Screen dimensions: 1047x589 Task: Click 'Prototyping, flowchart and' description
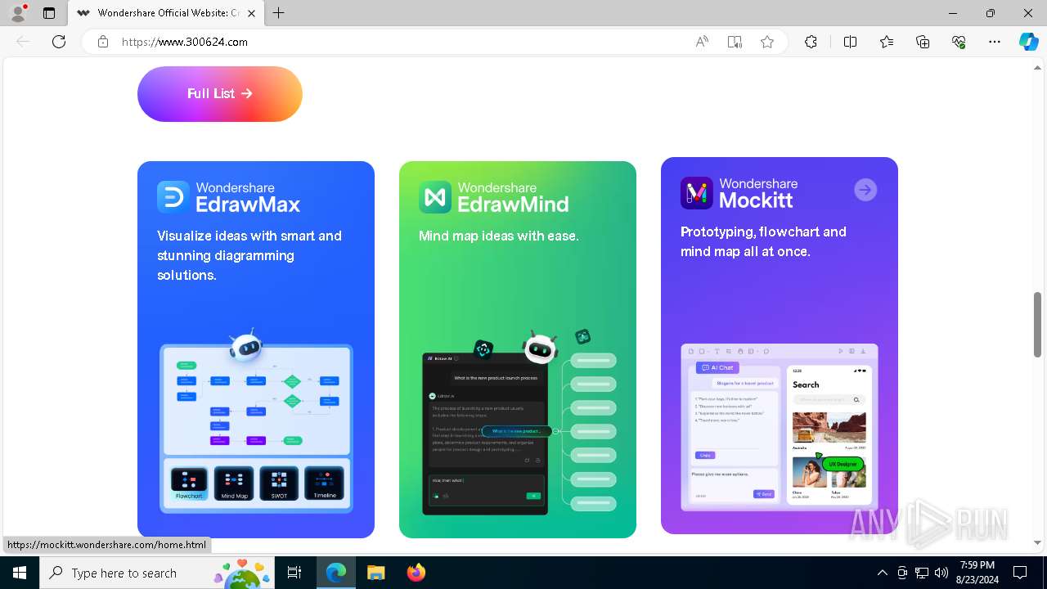point(763,232)
